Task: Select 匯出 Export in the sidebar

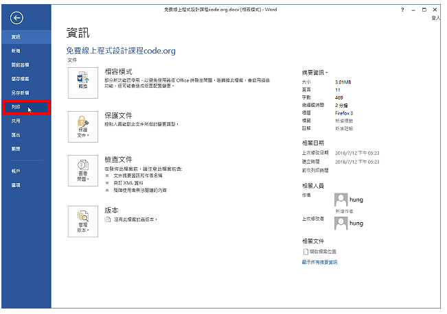Action: [x=26, y=135]
